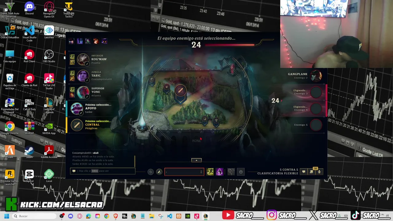The height and width of the screenshot is (221, 393).
Task: Open the emote selector smiley icon
Action: 241,172
